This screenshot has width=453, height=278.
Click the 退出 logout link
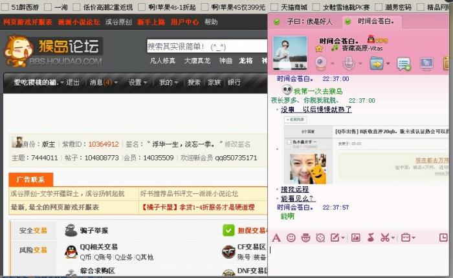(x=72, y=83)
